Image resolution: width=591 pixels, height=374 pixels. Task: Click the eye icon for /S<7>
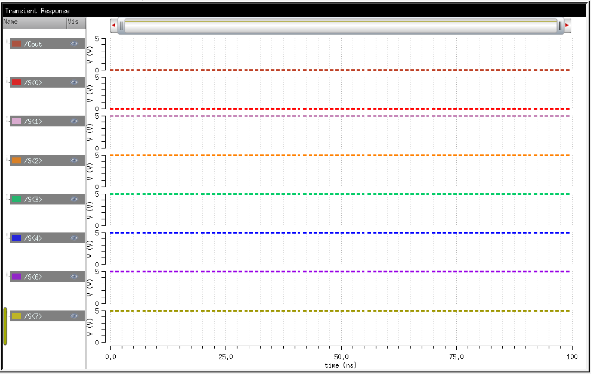(74, 316)
